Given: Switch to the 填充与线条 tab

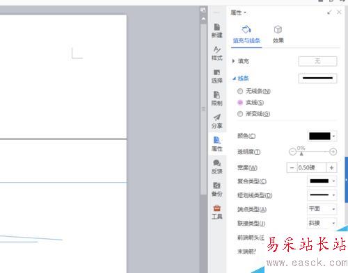Looking at the screenshot, I should [246, 35].
